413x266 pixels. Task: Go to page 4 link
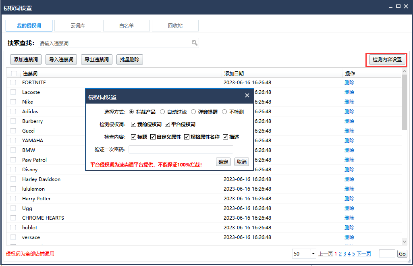pyautogui.click(x=349, y=254)
